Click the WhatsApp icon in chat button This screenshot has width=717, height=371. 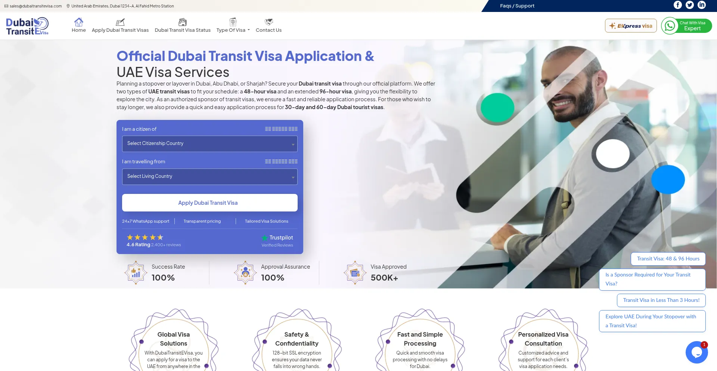pyautogui.click(x=670, y=26)
